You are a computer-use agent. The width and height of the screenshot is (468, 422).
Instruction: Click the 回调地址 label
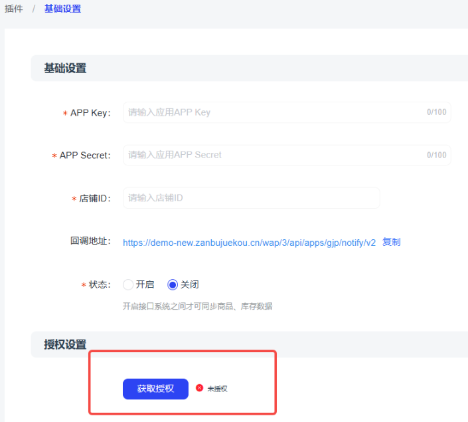pyautogui.click(x=90, y=241)
